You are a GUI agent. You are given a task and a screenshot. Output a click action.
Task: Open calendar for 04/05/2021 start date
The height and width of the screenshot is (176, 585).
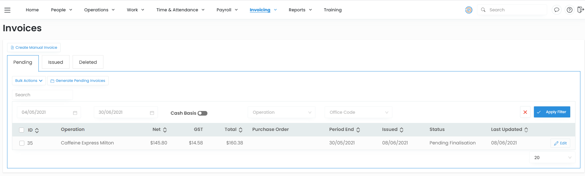(75, 113)
